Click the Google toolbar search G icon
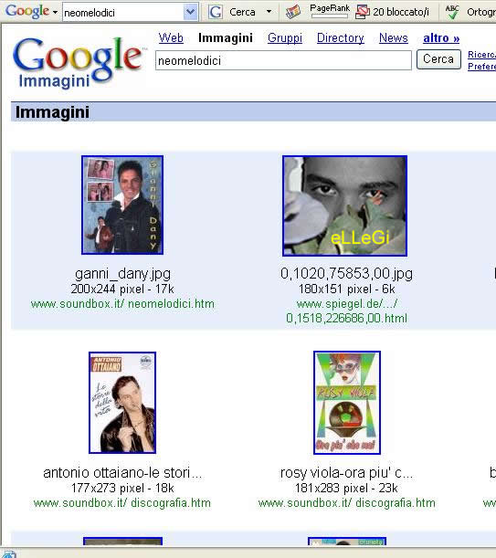Viewport: 496px width, 558px height. 216,12
